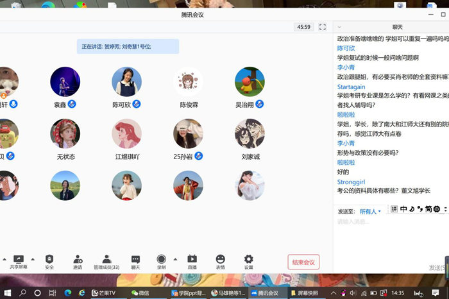449x299 pixels.
Task: Open Task View from taskbar
Action: pyautogui.click(x=52, y=293)
